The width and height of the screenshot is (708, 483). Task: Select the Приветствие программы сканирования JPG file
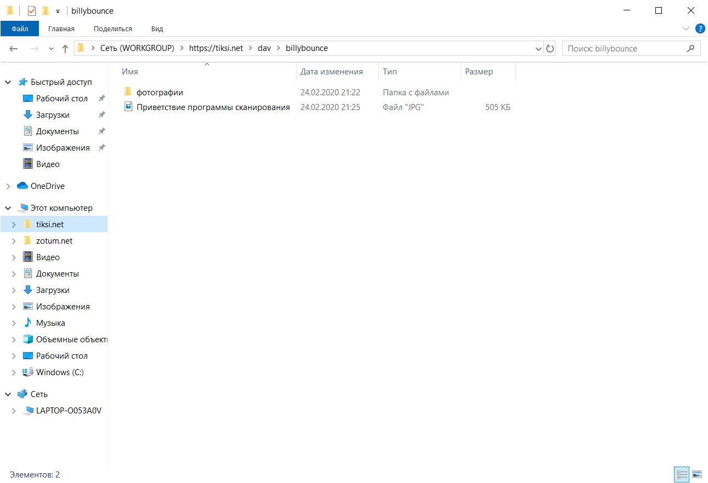[213, 107]
